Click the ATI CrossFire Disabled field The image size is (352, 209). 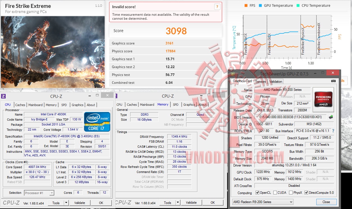(294, 186)
